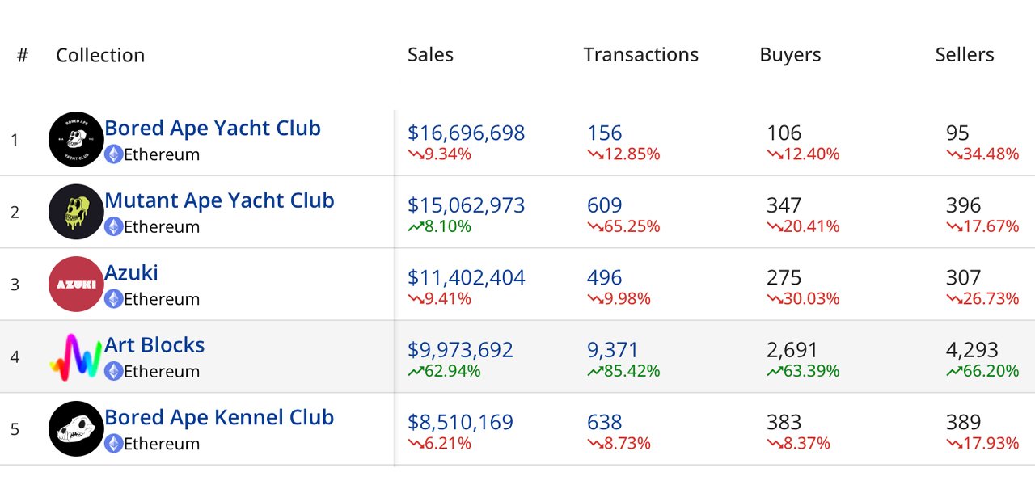Screen dimensions: 1035x485
Task: Click the $16,696,698 sales figure
Action: coord(466,133)
